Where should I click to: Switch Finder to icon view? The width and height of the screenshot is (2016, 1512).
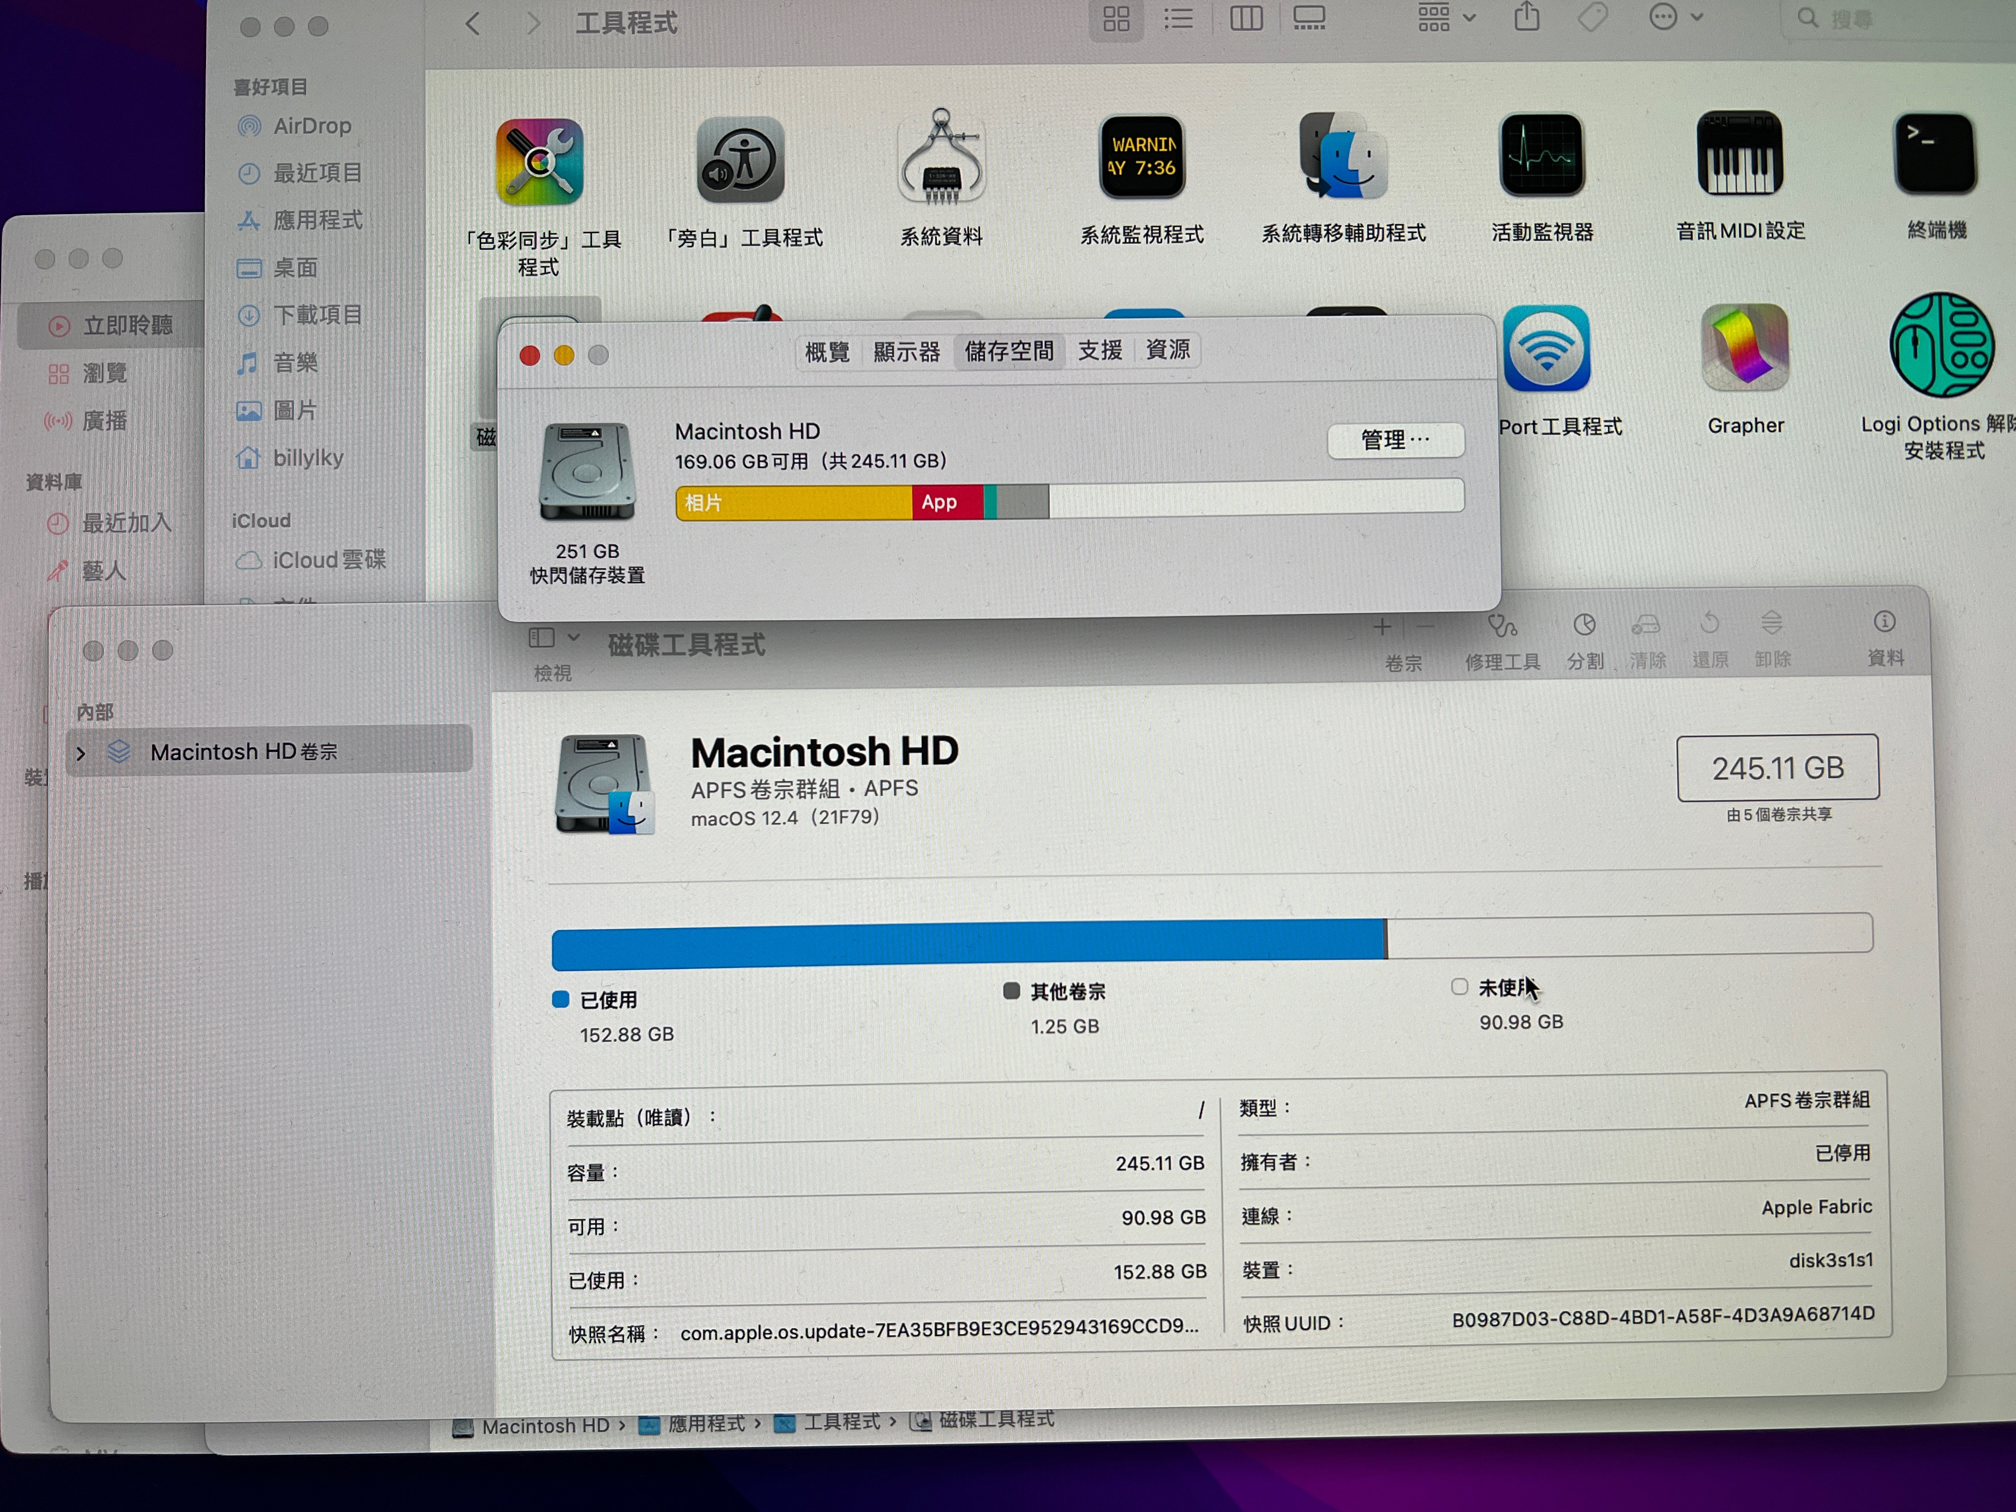click(1116, 19)
